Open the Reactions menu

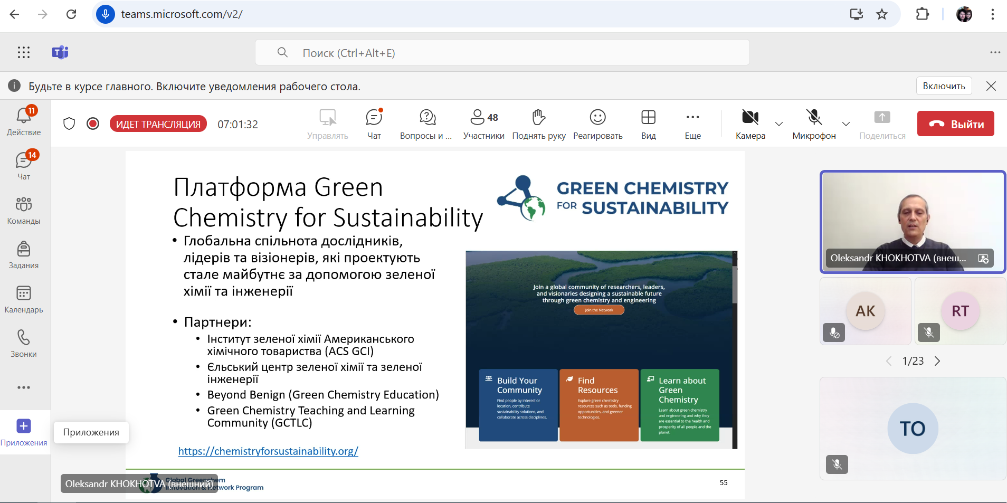[597, 124]
